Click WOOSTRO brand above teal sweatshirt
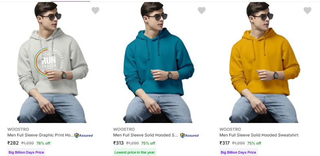This screenshot has height=156, width=320. pyautogui.click(x=124, y=130)
